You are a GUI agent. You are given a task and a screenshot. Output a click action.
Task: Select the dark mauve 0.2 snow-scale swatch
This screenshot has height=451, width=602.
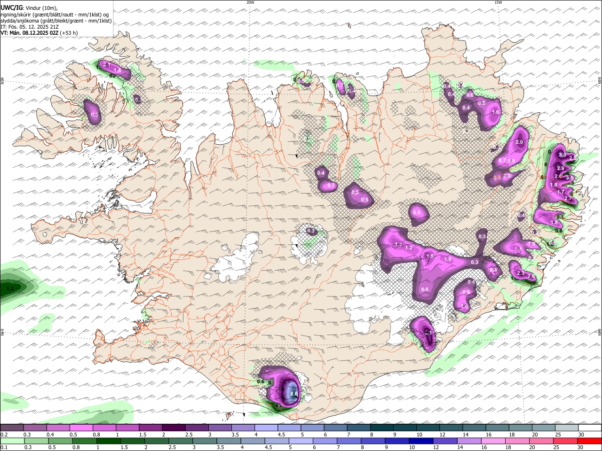[12, 428]
